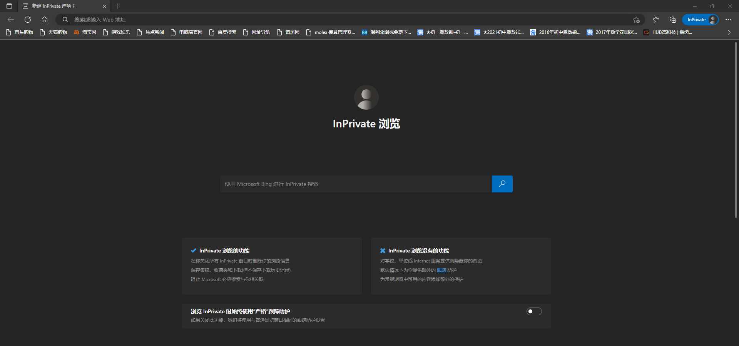The image size is (739, 346).
Task: Click the InPrivate 浏览没有的功能 heading
Action: 419,251
